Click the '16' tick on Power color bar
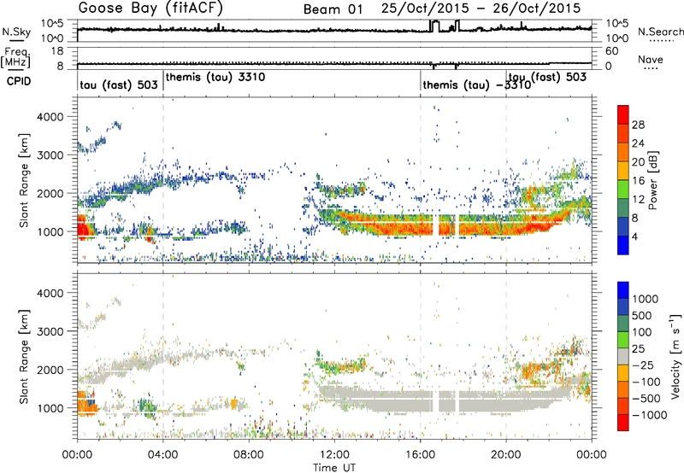Screen dimensions: 684x473 coord(638,181)
